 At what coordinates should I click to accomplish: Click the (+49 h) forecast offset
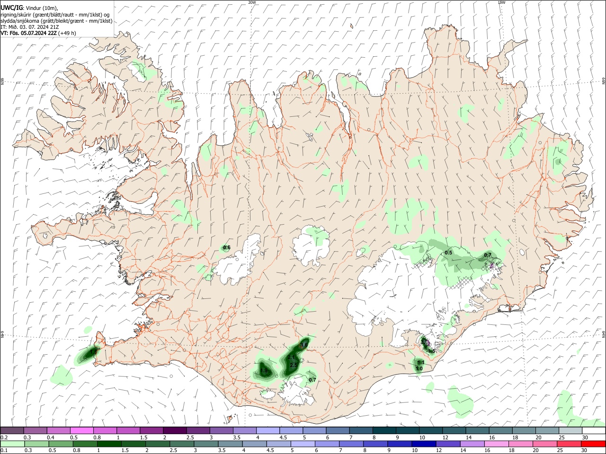point(67,33)
